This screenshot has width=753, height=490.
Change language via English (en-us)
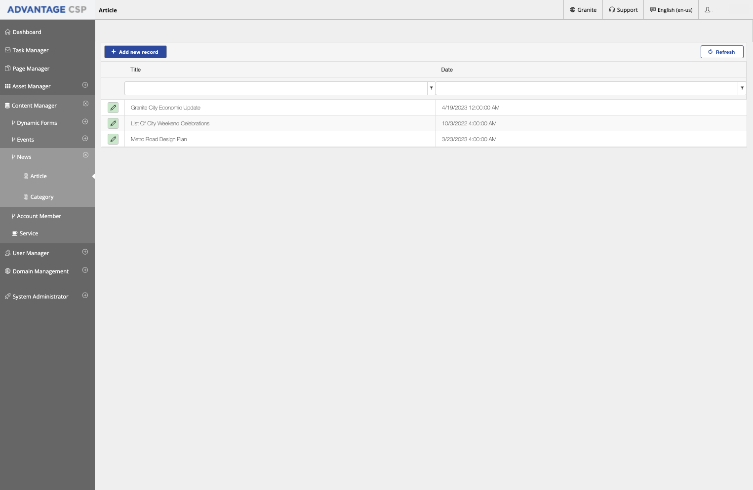[671, 10]
